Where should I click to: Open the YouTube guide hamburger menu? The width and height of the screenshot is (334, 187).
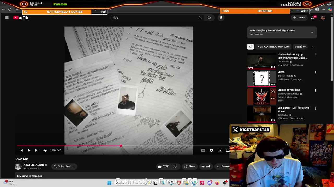click(x=7, y=18)
